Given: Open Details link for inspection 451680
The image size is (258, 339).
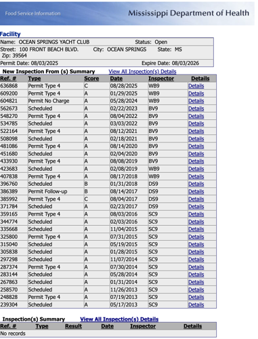Looking at the screenshot, I should [x=196, y=154].
